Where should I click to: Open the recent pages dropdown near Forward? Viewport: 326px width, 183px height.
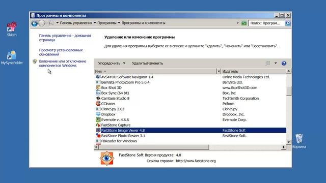pos(47,23)
